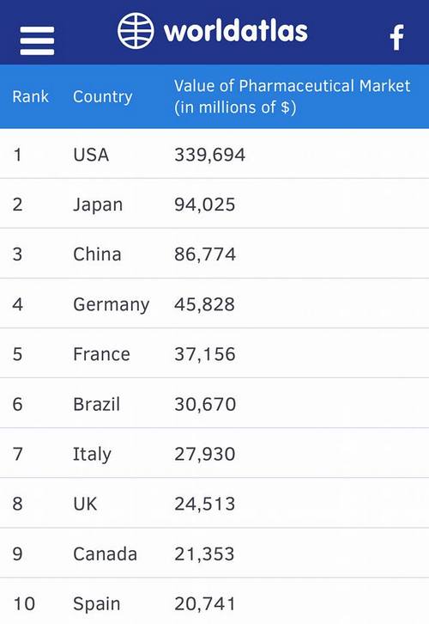429x624 pixels.
Task: Click Value of Pharmaceutical Market header
Action: click(292, 97)
